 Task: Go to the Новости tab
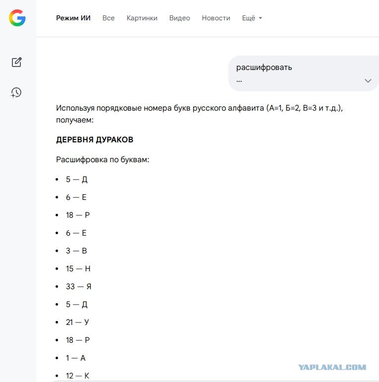[216, 18]
